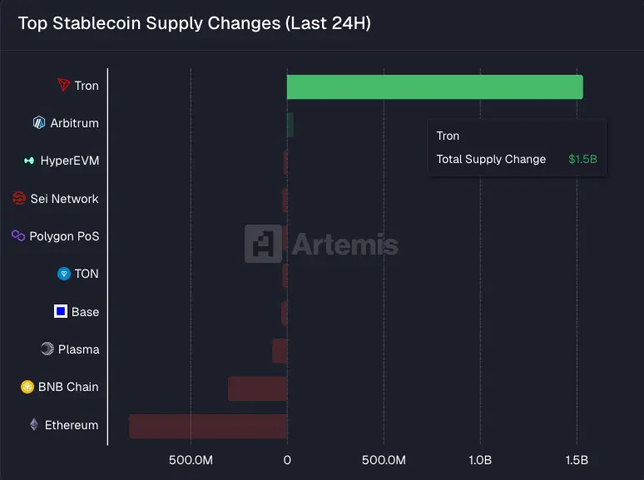644x480 pixels.
Task: Select the HyperEVM chain icon
Action: (x=29, y=161)
